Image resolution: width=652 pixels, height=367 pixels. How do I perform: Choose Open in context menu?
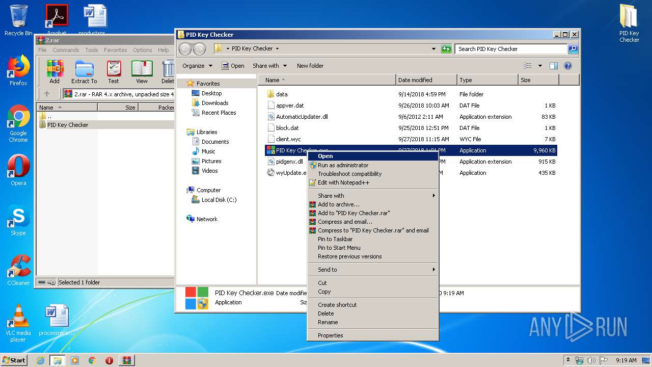373,156
